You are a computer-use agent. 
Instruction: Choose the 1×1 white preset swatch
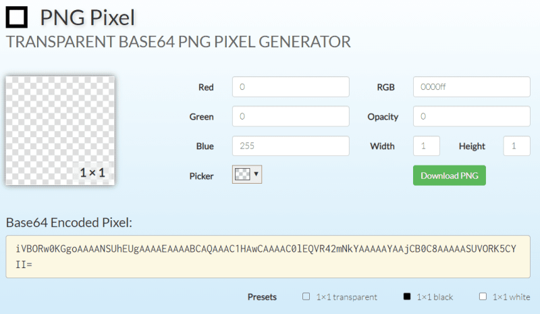coord(483,296)
